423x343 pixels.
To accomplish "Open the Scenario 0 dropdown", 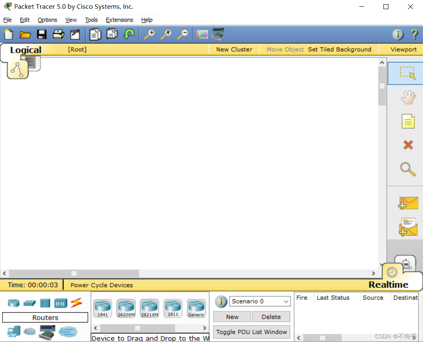I will point(260,301).
